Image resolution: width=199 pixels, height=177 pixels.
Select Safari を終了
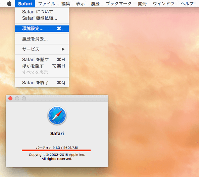42,83
